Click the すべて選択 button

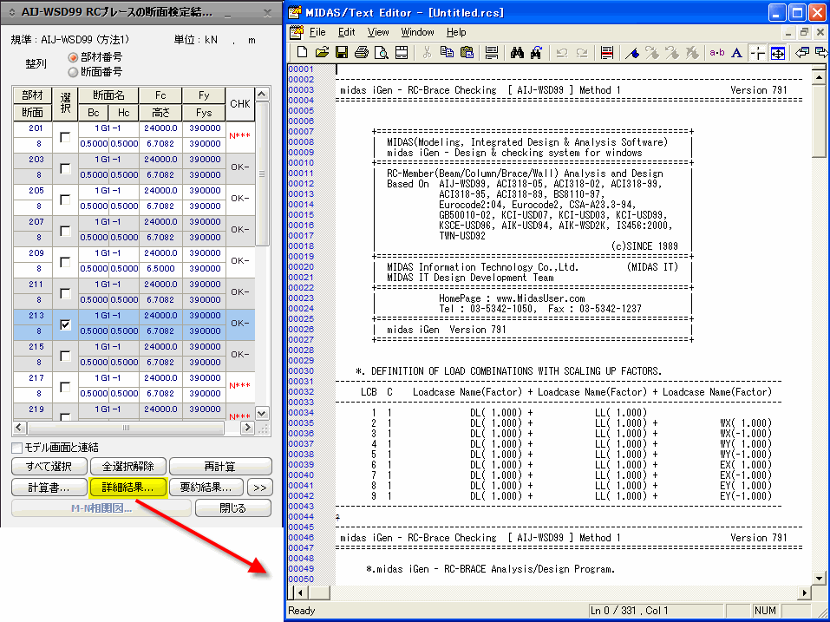49,467
